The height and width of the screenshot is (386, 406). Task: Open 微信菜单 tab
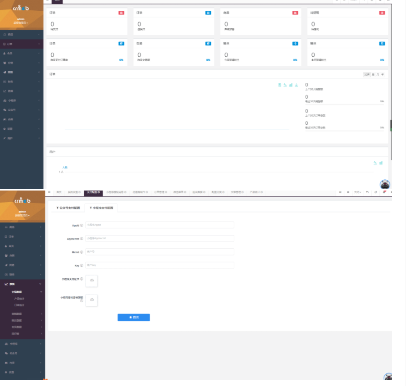(x=180, y=192)
